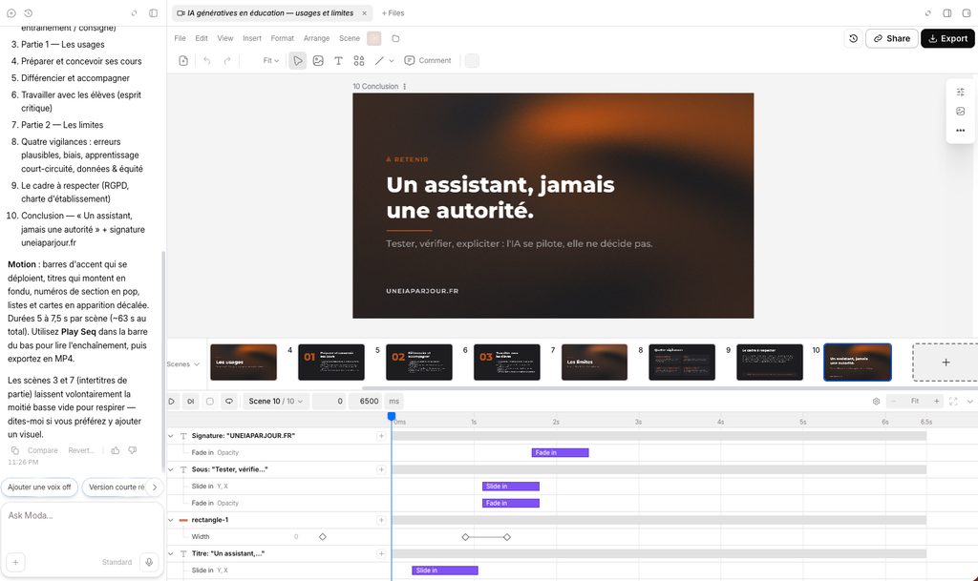Open the View menu
This screenshot has width=978, height=581.
pyautogui.click(x=225, y=38)
